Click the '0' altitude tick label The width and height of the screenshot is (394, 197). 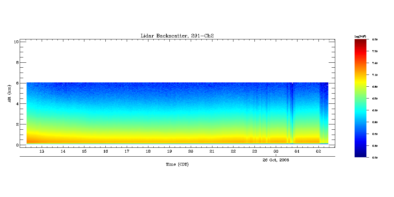17,145
